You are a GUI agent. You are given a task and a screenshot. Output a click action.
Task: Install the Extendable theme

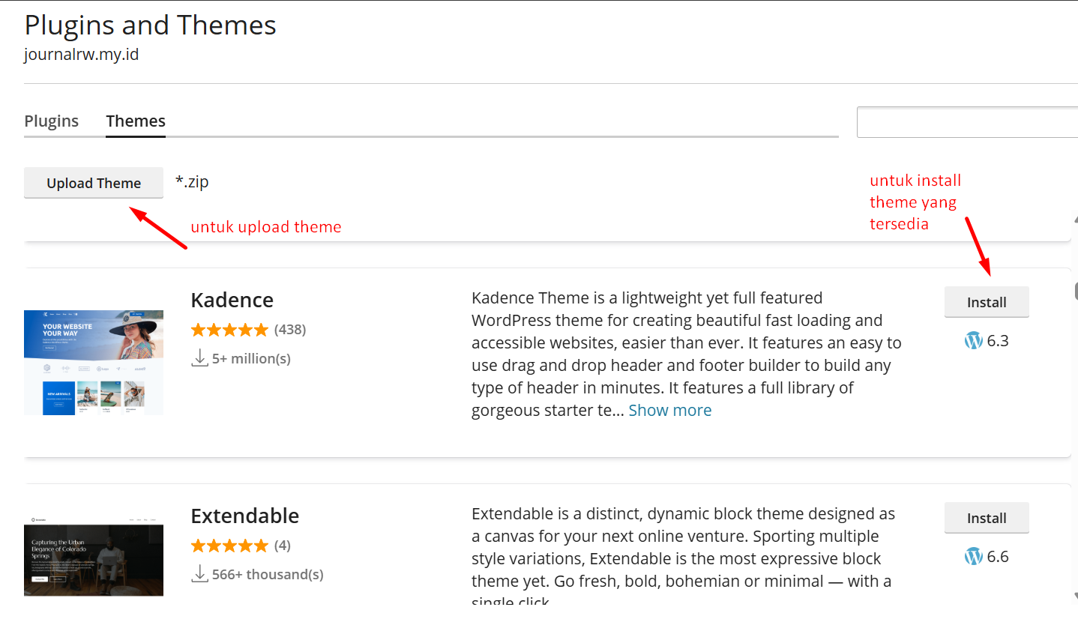tap(986, 519)
